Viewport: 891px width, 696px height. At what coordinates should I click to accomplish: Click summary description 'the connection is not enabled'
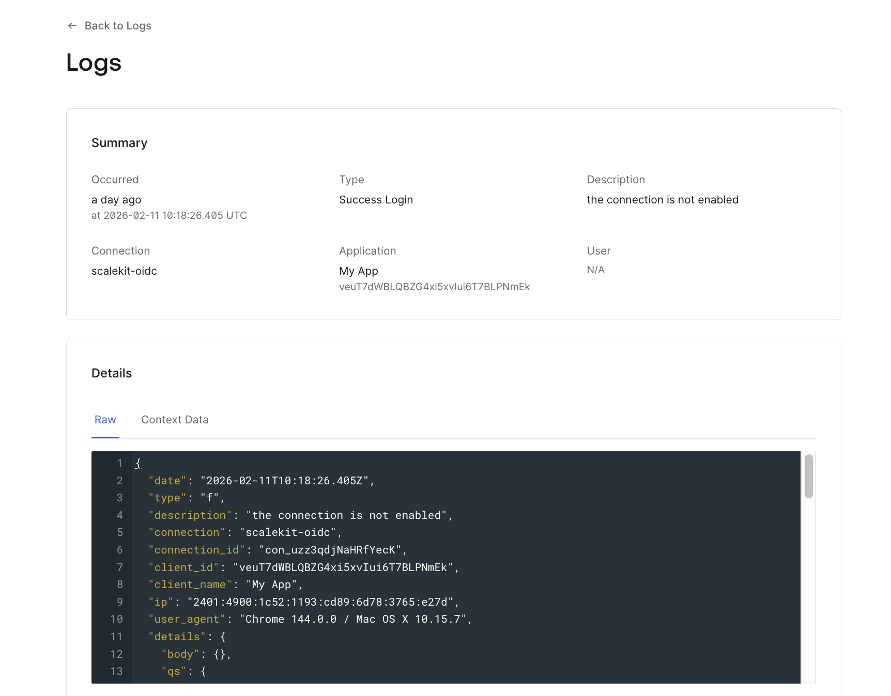coord(663,200)
